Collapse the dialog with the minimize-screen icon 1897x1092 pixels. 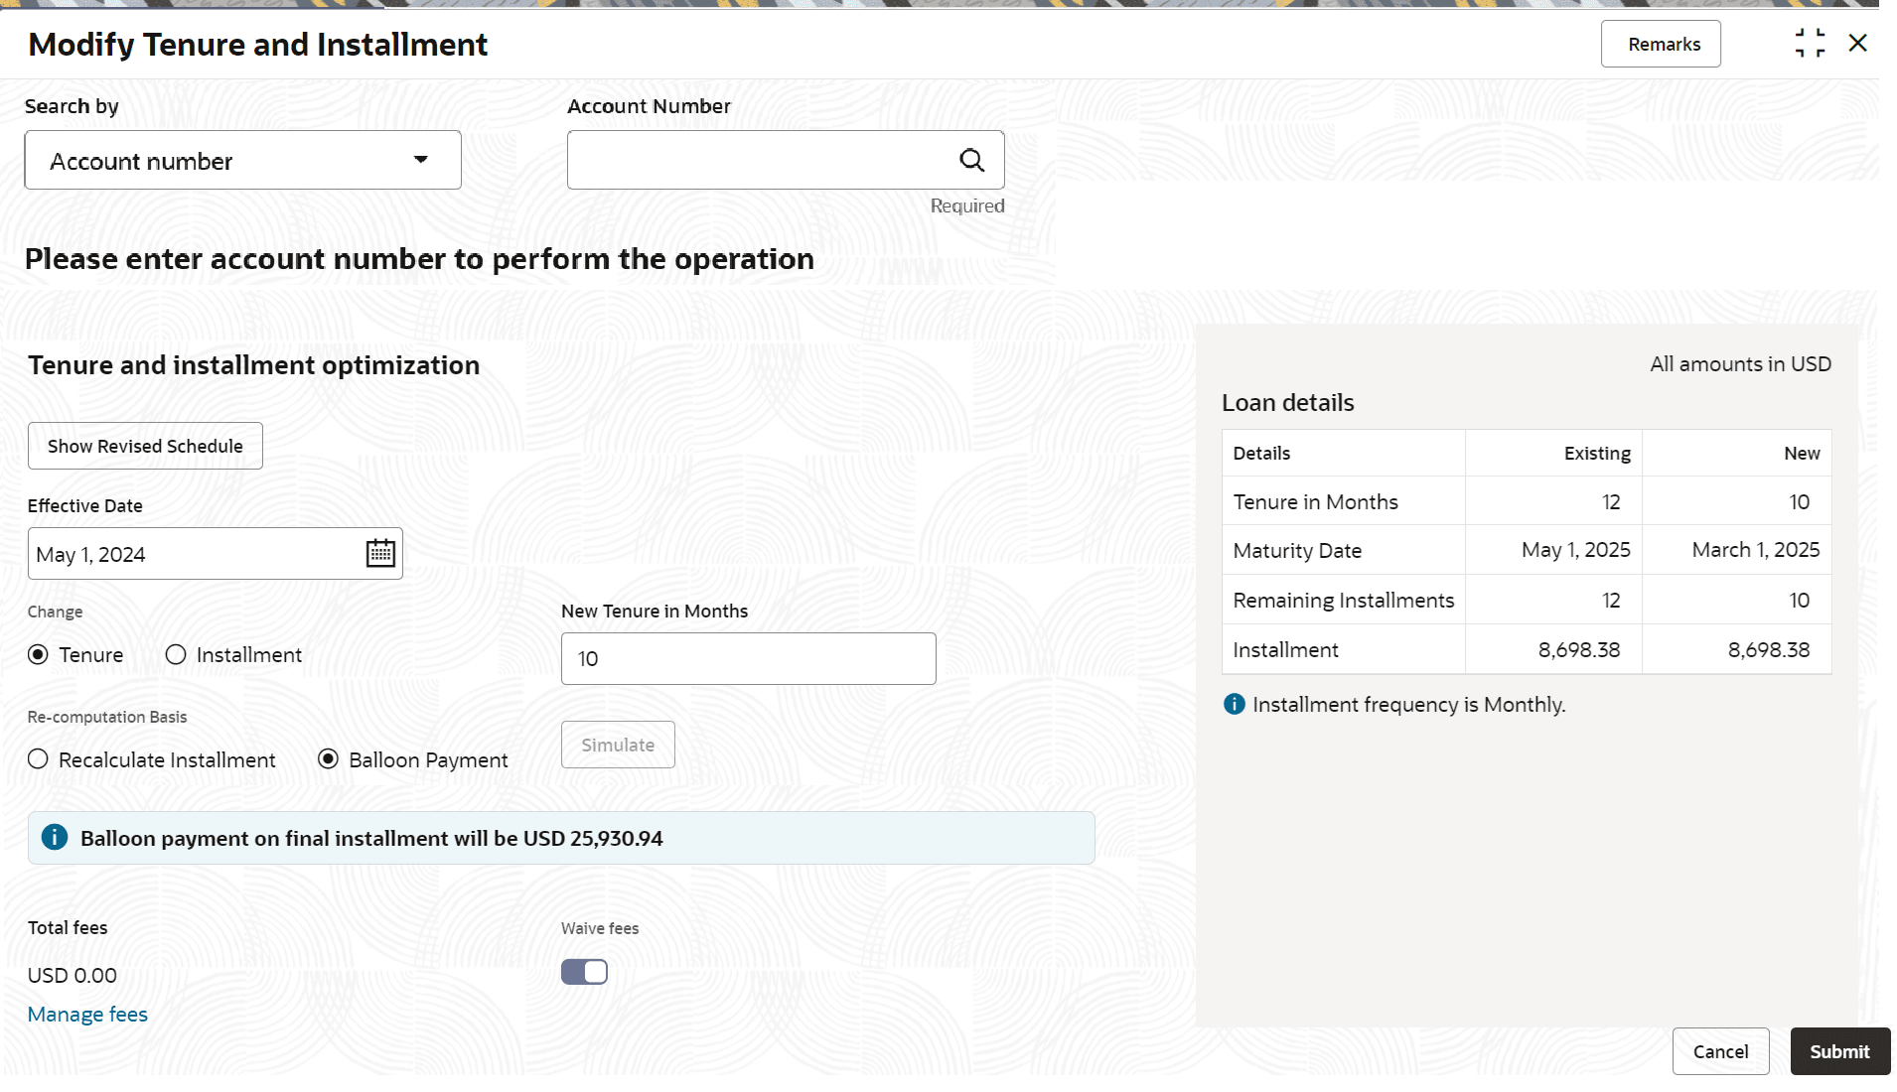point(1810,43)
